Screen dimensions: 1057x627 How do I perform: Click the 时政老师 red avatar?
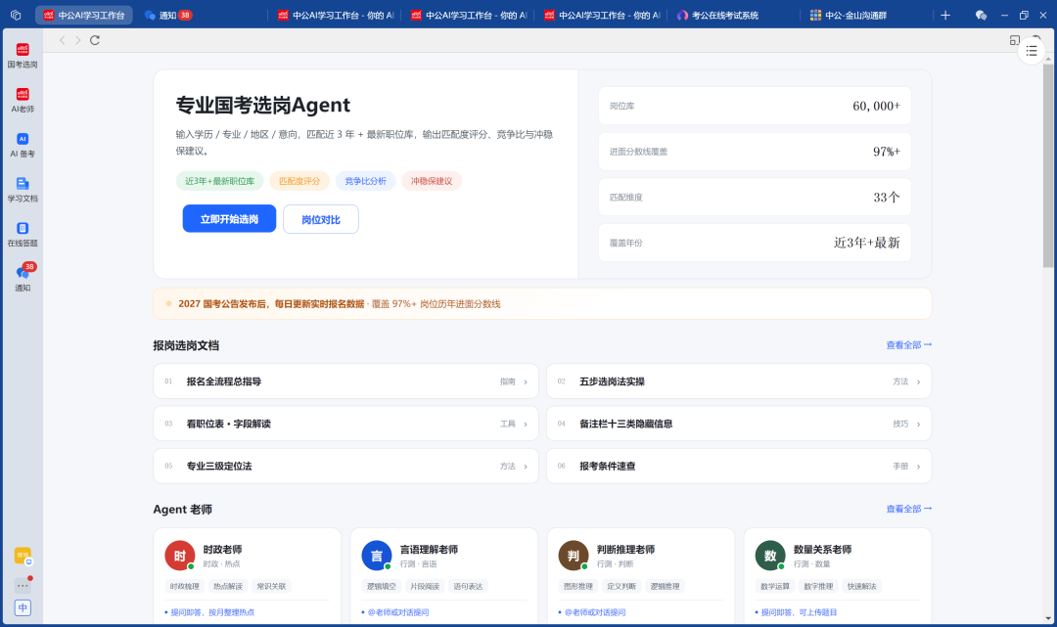(180, 556)
